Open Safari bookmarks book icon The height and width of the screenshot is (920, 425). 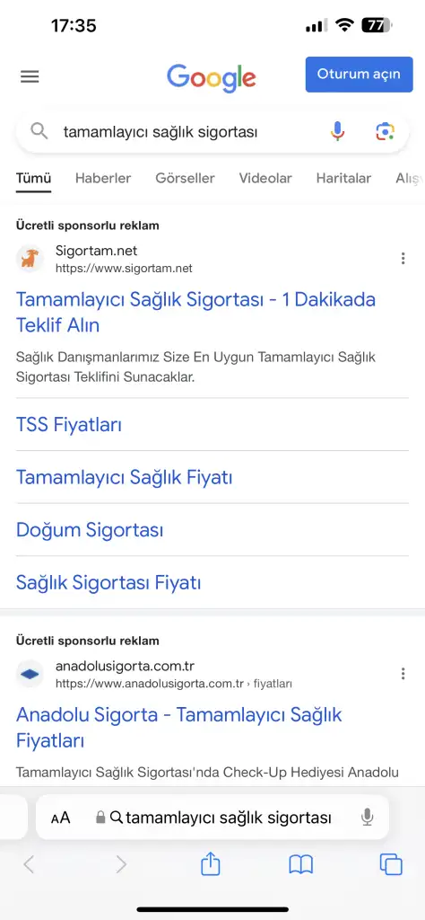[x=301, y=864]
